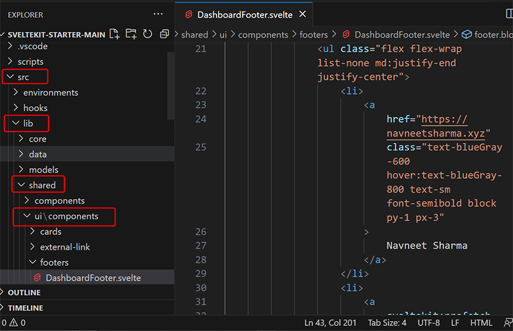
Task: Click the split editor layout icon
Action: tap(509, 14)
